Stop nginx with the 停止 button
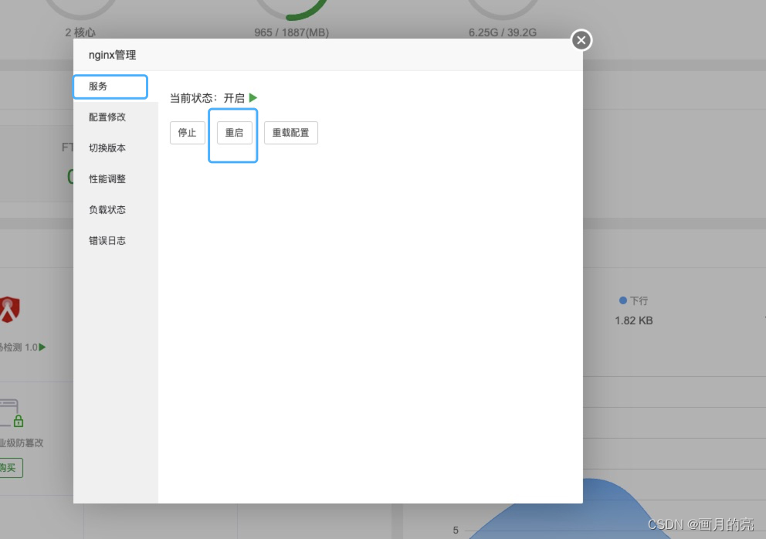The image size is (766, 539). click(187, 132)
